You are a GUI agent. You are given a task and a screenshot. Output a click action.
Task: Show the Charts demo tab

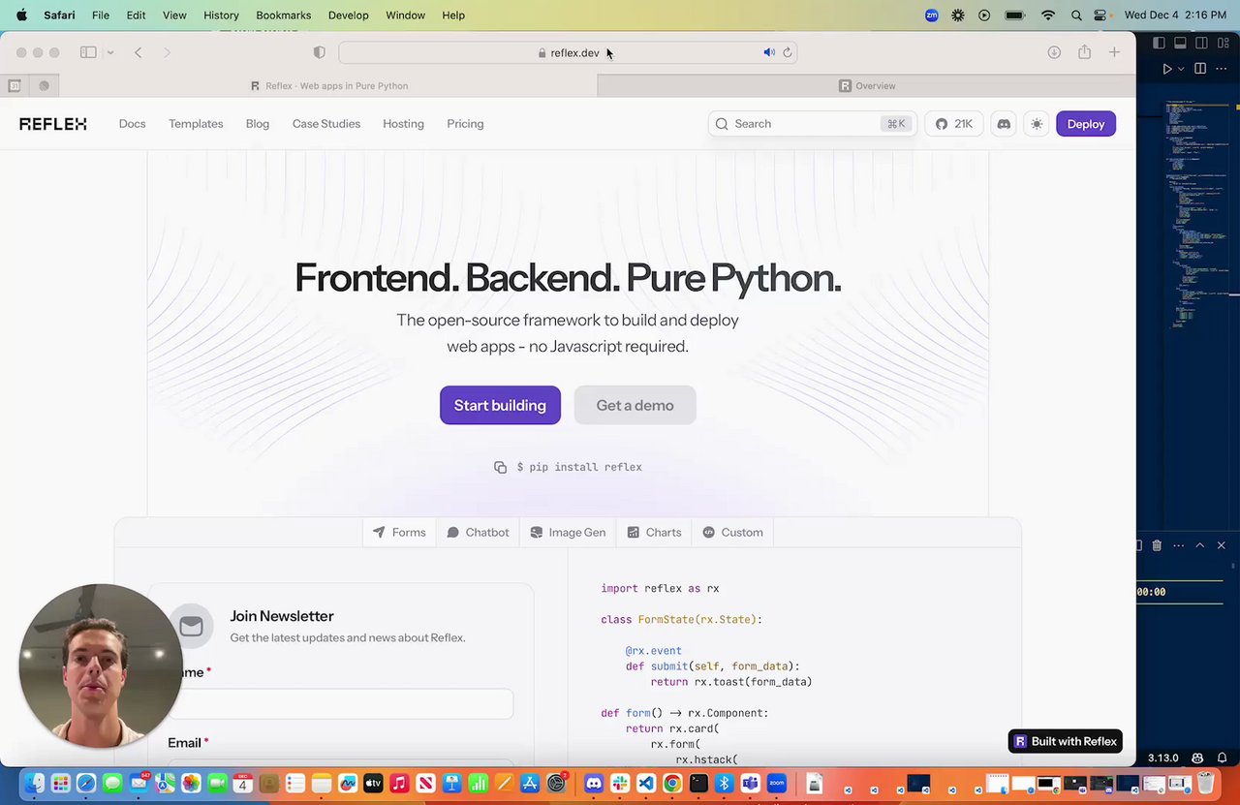(654, 533)
